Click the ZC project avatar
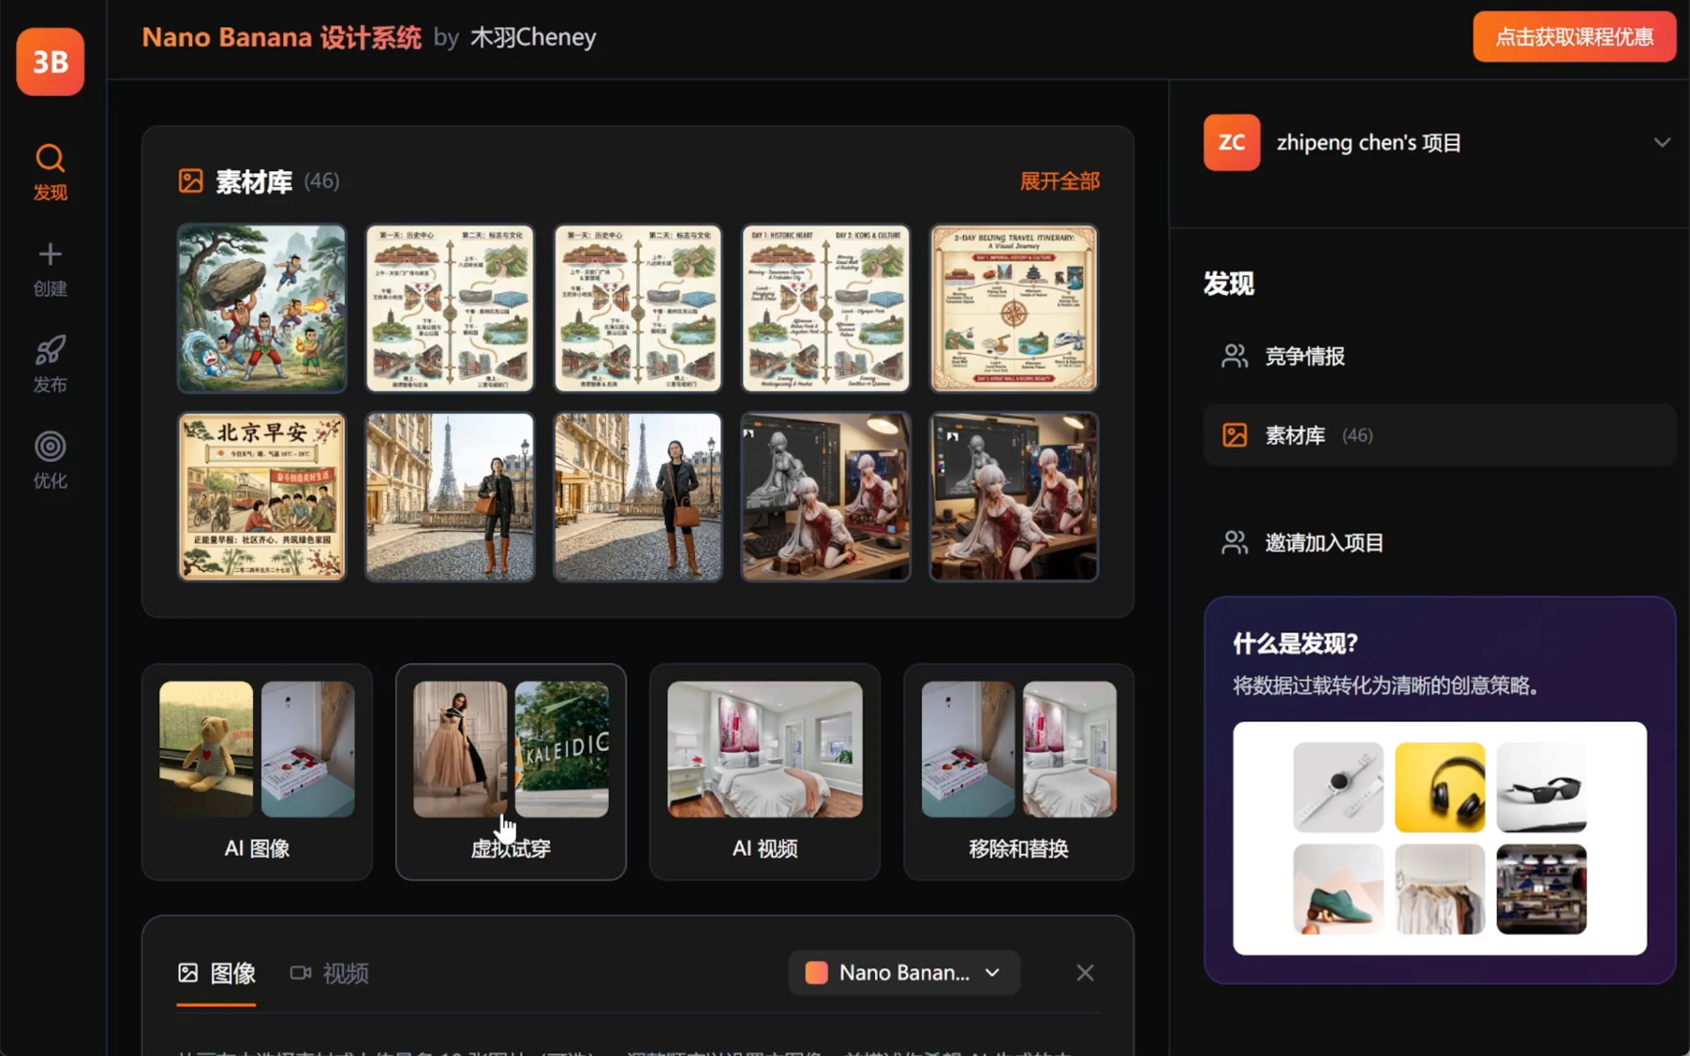Image resolution: width=1690 pixels, height=1056 pixels. click(1231, 143)
